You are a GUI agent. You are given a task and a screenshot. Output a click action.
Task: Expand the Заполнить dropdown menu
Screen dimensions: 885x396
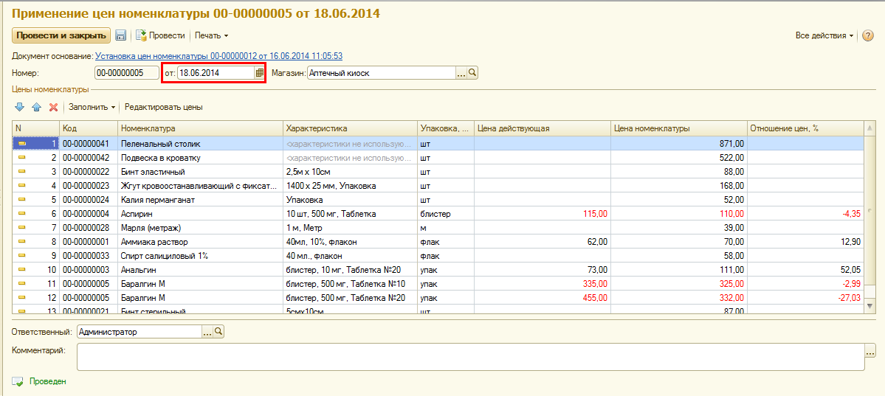tap(92, 108)
